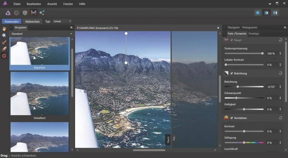Click the Schwarzpunkt slider
The image size is (288, 158).
pyautogui.click(x=244, y=98)
